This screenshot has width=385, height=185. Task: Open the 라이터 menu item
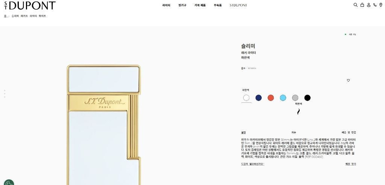[166, 5]
